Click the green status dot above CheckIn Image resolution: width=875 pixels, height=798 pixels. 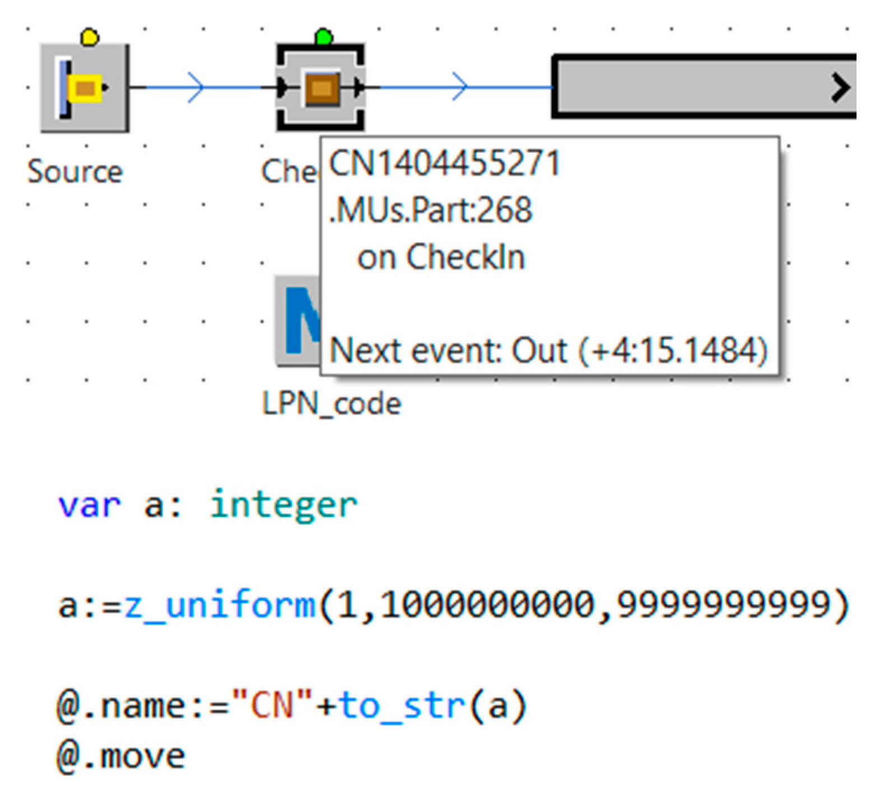point(324,38)
